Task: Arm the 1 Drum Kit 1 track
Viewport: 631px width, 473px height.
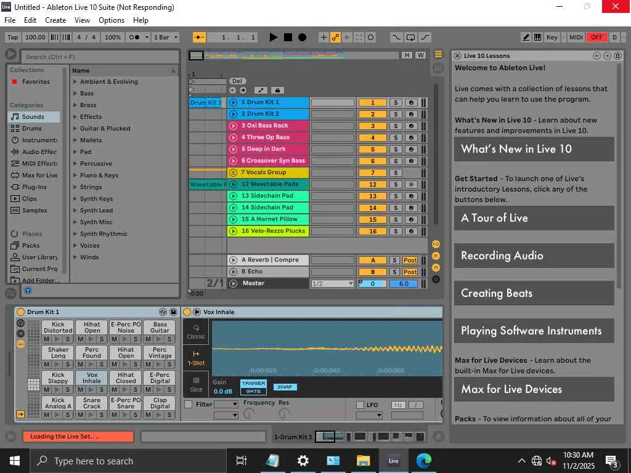Action: coord(411,103)
